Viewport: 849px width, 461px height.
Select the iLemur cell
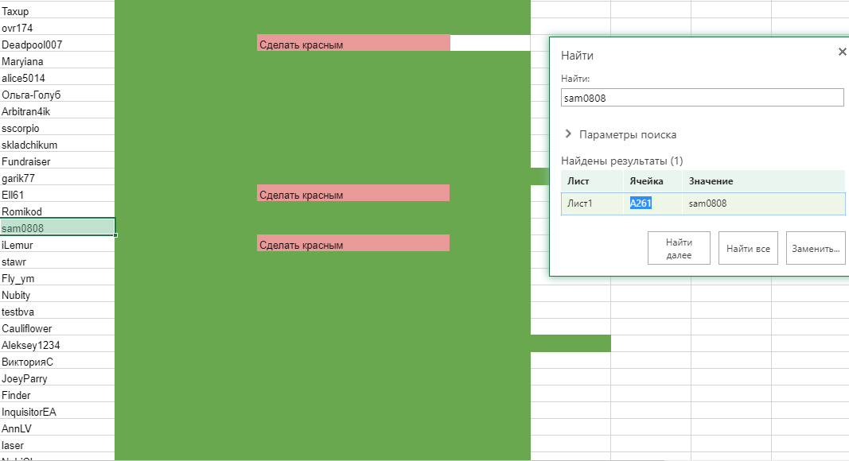pyautogui.click(x=57, y=245)
